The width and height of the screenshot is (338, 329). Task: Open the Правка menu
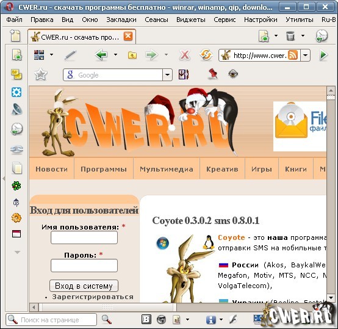42,20
